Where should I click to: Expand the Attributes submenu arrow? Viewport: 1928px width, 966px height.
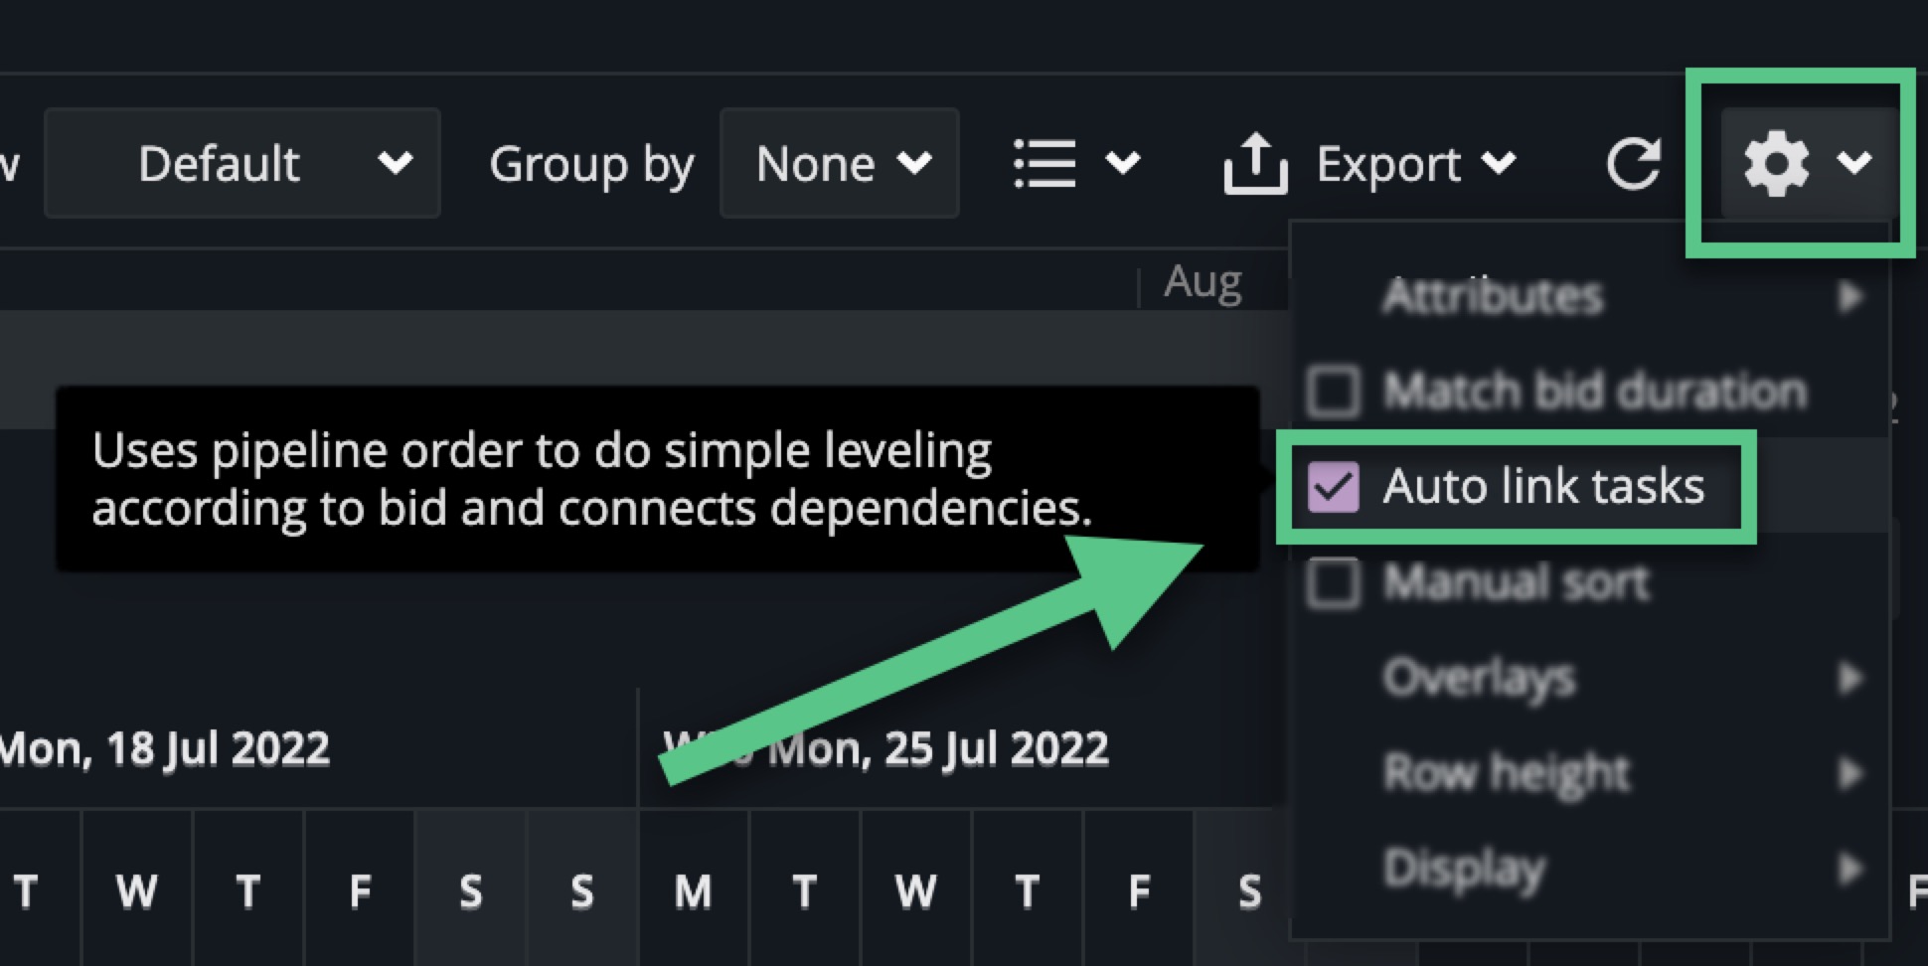pos(1849,296)
